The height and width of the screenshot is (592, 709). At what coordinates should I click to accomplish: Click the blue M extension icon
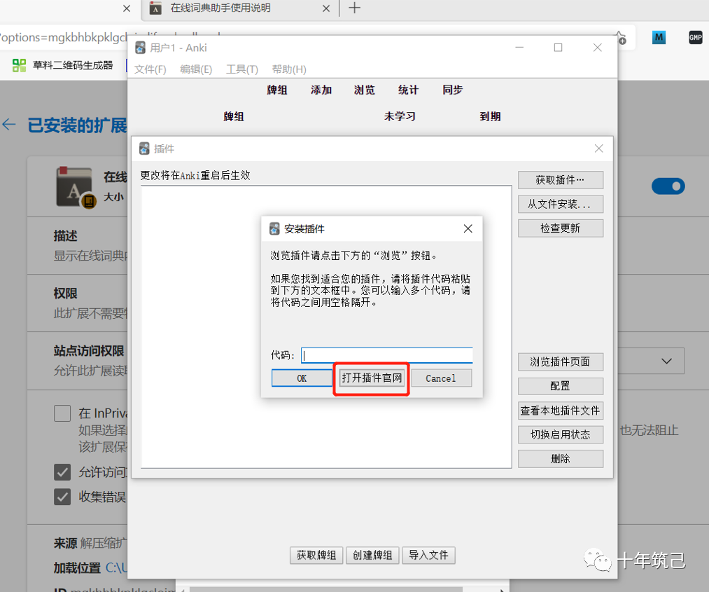(x=659, y=38)
